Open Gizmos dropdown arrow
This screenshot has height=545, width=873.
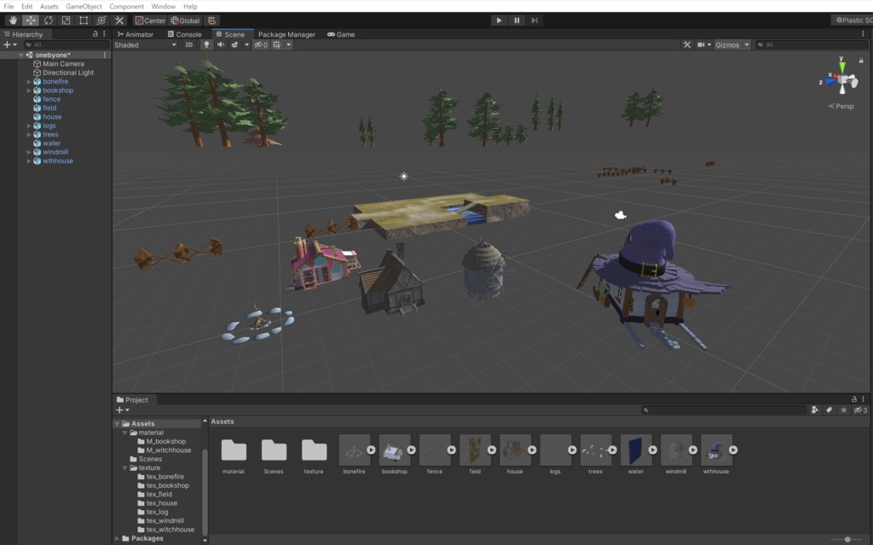click(x=747, y=44)
